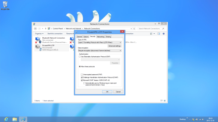Uncheck Challenge Handshake Authentication Protocol (CHAP)
218x122 pixels.
pyautogui.click(x=82, y=78)
